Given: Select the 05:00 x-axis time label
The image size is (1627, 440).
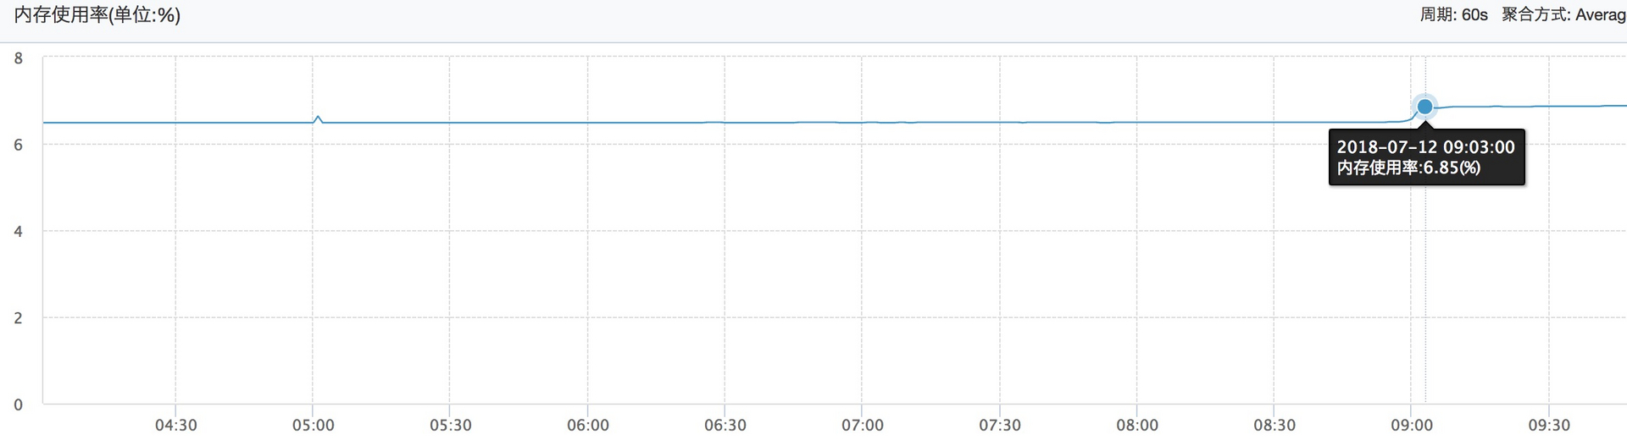Looking at the screenshot, I should pyautogui.click(x=313, y=425).
